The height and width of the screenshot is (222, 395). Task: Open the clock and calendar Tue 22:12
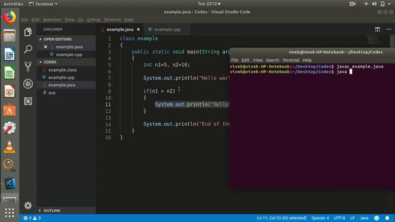[209, 4]
